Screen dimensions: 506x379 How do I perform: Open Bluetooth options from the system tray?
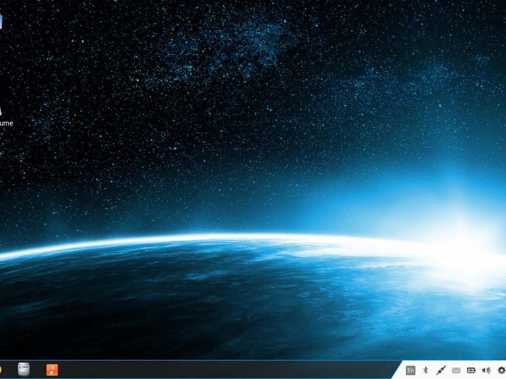click(425, 369)
